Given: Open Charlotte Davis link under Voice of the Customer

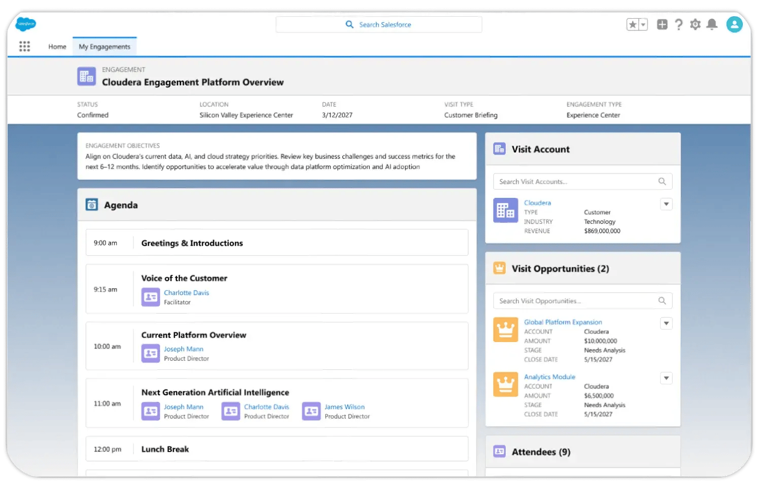Looking at the screenshot, I should 186,293.
